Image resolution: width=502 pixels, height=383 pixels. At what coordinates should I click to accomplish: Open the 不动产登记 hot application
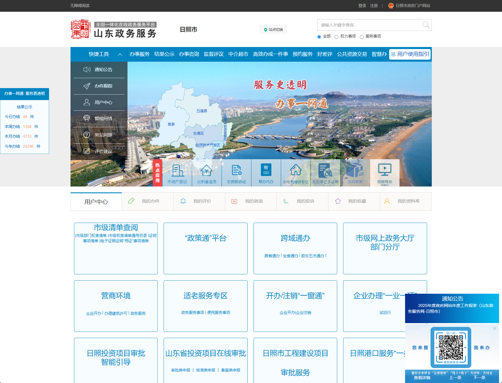tap(177, 173)
